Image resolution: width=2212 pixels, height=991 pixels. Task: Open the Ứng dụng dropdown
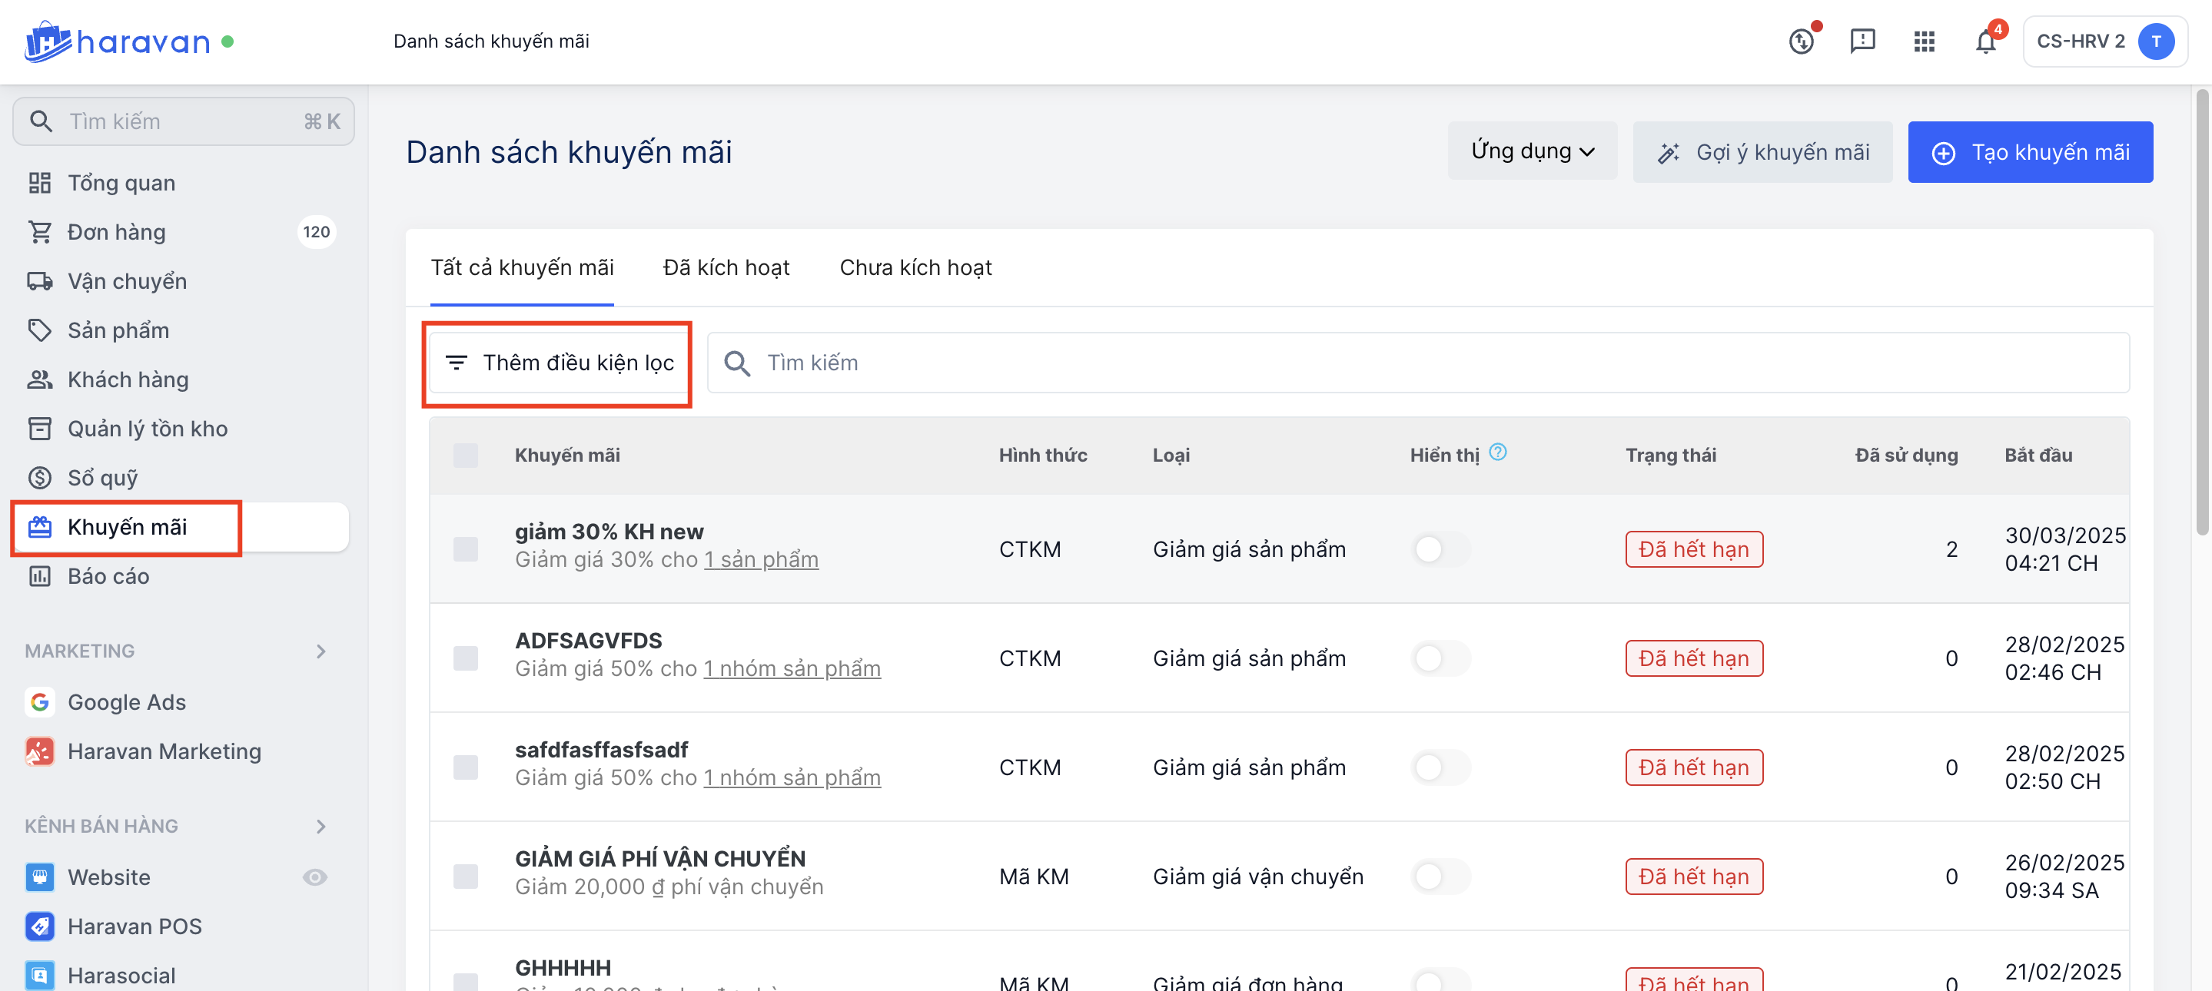pyautogui.click(x=1532, y=151)
